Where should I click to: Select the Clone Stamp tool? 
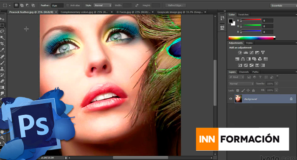click(2, 69)
